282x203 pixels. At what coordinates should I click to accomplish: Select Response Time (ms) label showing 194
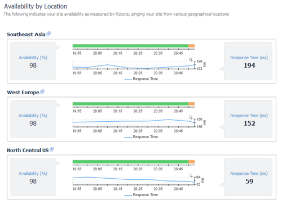[x=249, y=58]
